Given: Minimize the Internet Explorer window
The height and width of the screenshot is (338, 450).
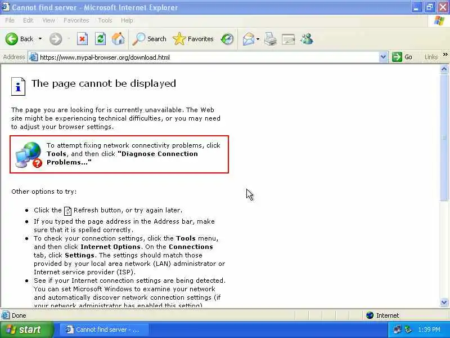Looking at the screenshot, I should click(416, 7).
